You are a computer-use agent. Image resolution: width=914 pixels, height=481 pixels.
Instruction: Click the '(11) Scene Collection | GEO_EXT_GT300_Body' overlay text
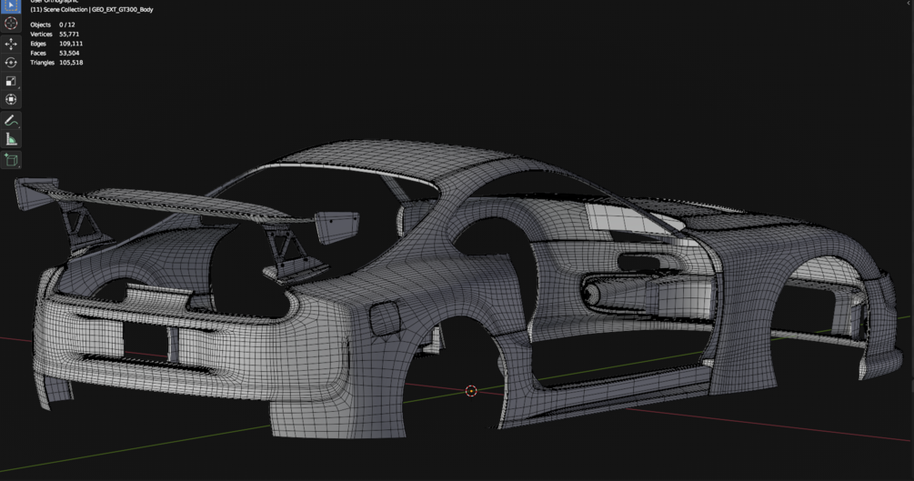(92, 10)
